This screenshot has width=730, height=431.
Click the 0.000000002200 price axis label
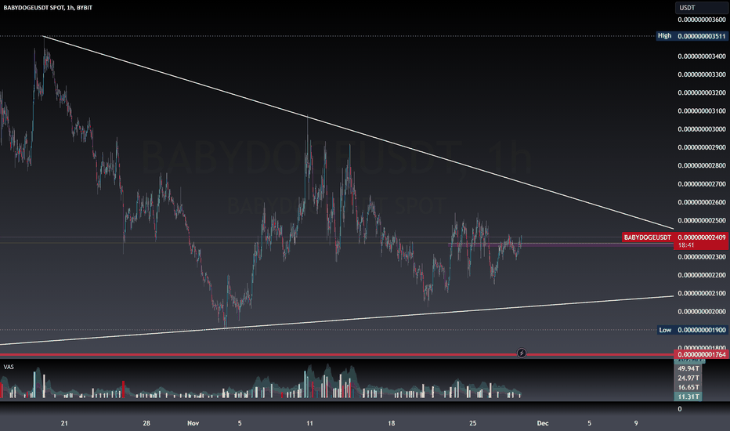702,275
